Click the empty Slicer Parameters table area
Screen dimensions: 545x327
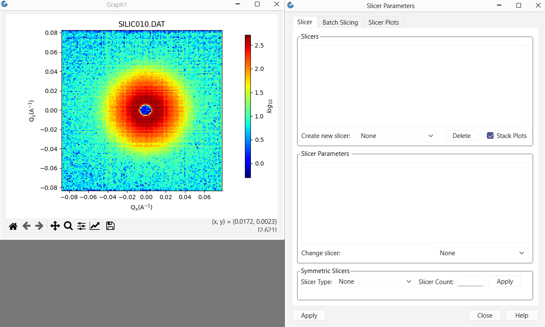[x=415, y=203]
